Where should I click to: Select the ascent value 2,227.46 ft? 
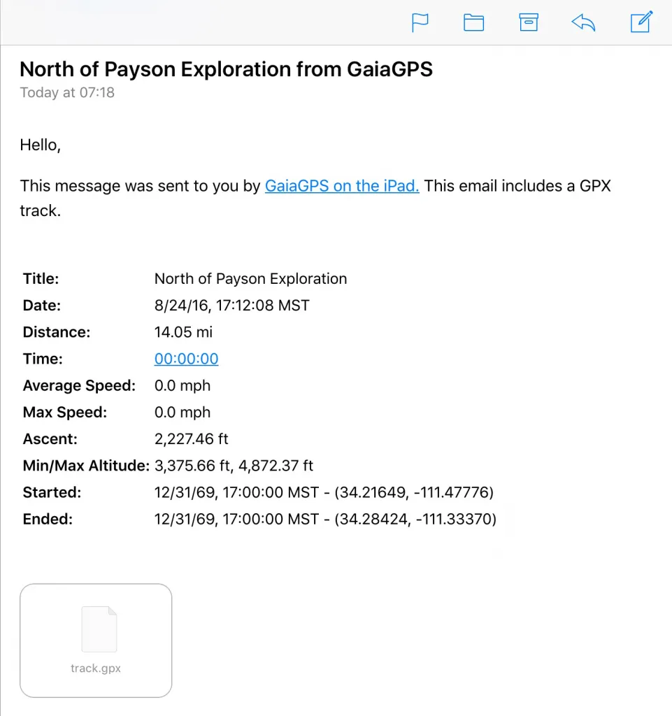[192, 439]
